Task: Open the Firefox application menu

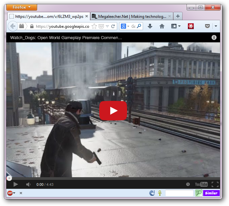Action: coord(22,7)
